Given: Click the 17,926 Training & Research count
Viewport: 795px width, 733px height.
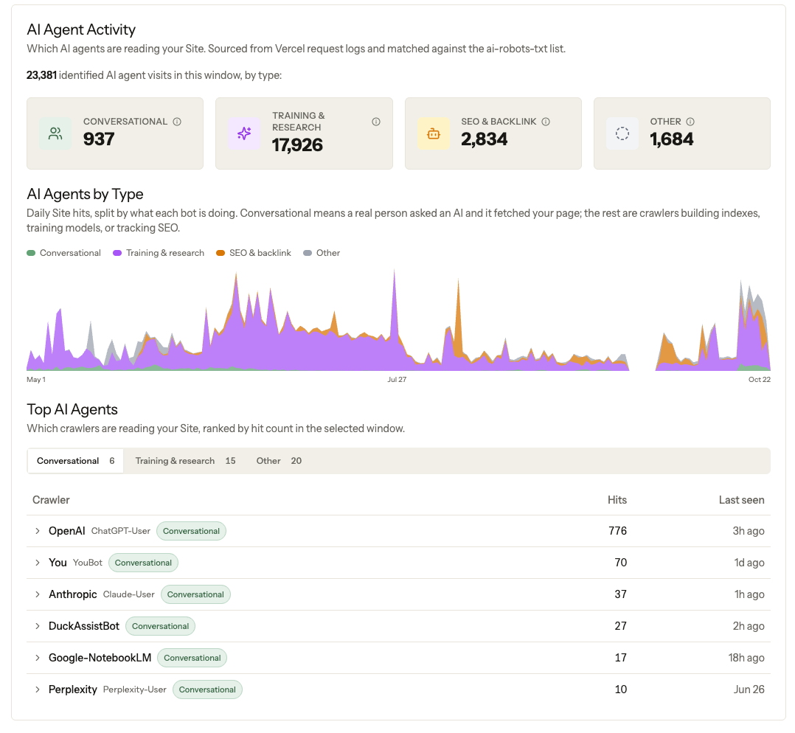Looking at the screenshot, I should (297, 145).
